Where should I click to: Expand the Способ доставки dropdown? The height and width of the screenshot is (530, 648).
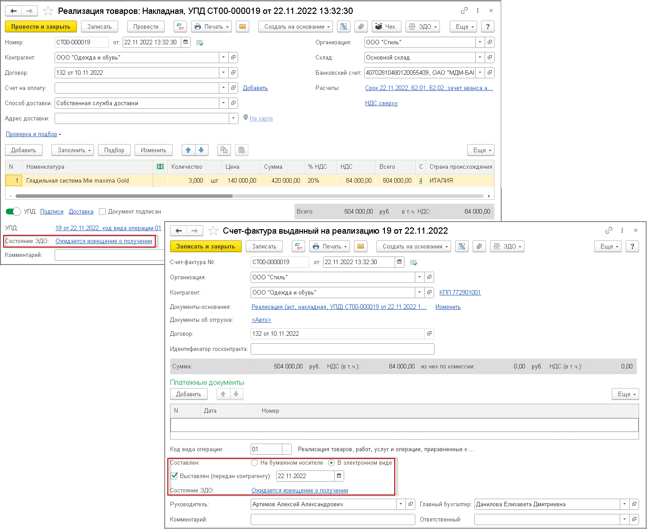pyautogui.click(x=224, y=103)
